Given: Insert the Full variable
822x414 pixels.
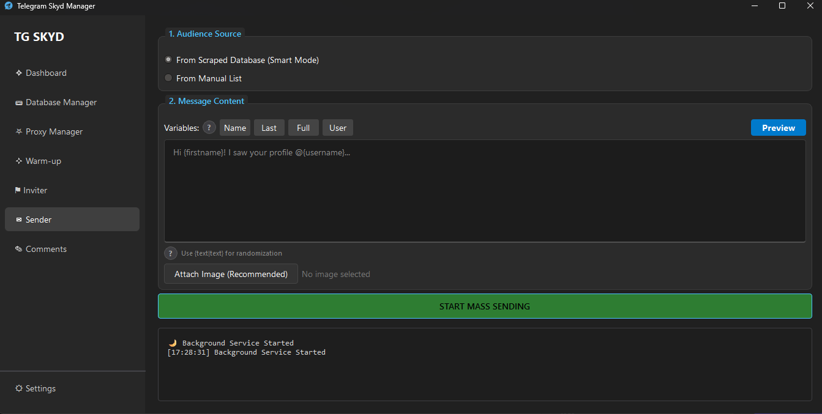Looking at the screenshot, I should point(304,128).
